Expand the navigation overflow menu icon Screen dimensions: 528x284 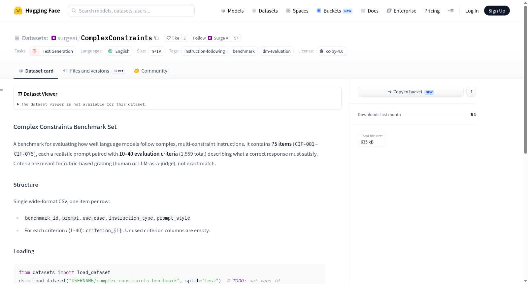click(x=450, y=11)
